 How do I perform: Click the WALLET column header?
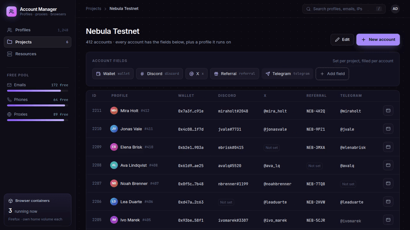[x=186, y=96]
